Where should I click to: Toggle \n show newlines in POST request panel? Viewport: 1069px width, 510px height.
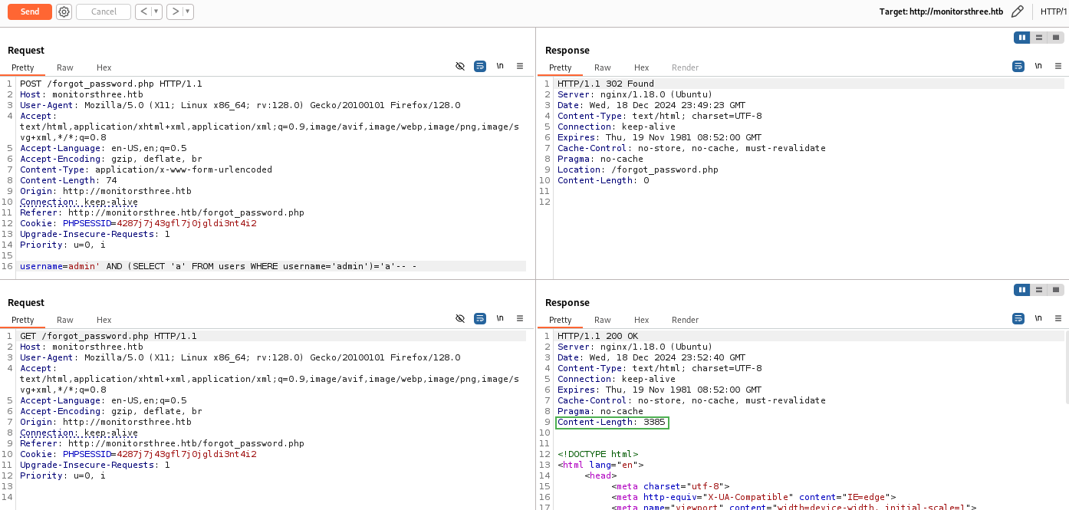coord(500,67)
